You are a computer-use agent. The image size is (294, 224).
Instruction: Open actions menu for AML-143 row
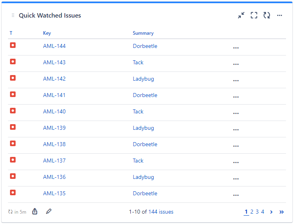236,64
